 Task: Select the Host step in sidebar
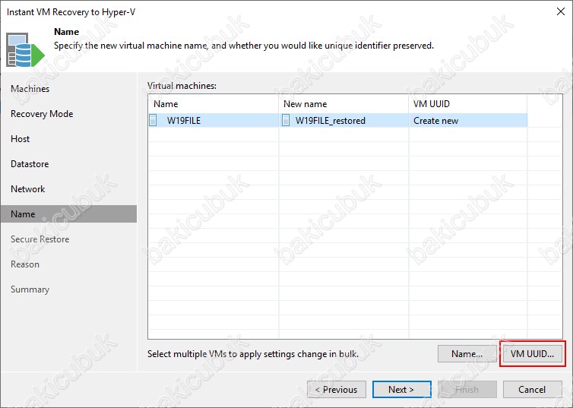(20, 139)
